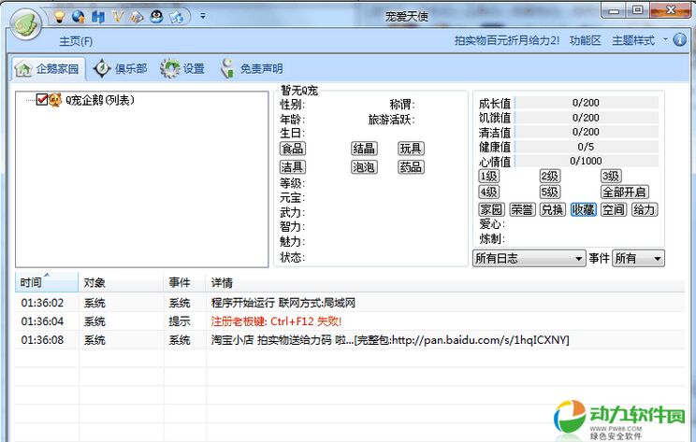Switch to the 企鹅家园 tab

[x=48, y=68]
